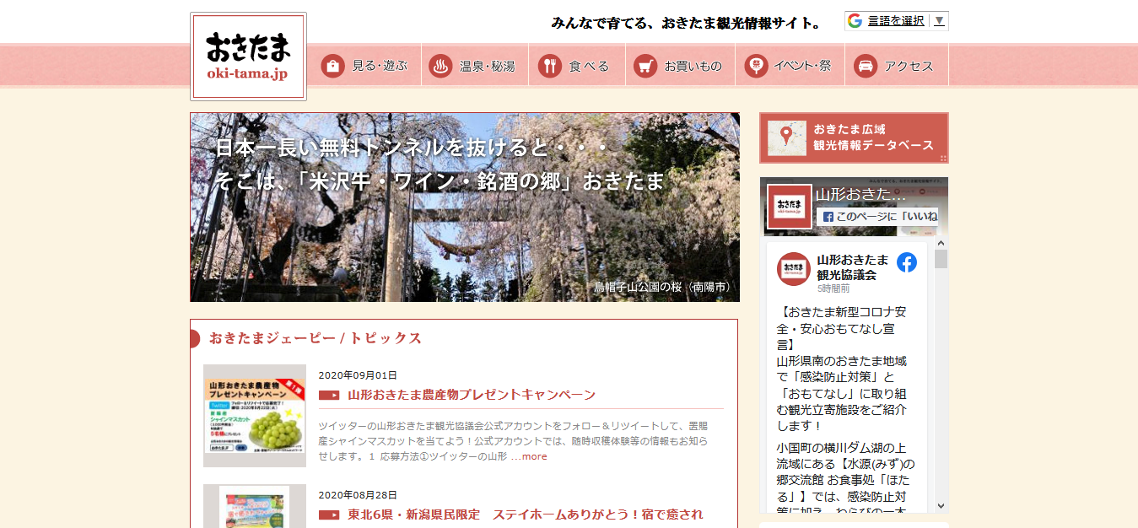Click the scroll down arrow of the Facebook widget
This screenshot has height=528, width=1138.
941,506
